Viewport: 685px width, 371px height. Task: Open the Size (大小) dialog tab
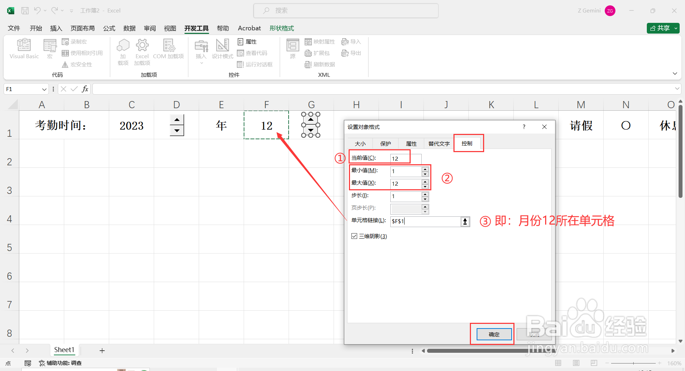pos(360,144)
